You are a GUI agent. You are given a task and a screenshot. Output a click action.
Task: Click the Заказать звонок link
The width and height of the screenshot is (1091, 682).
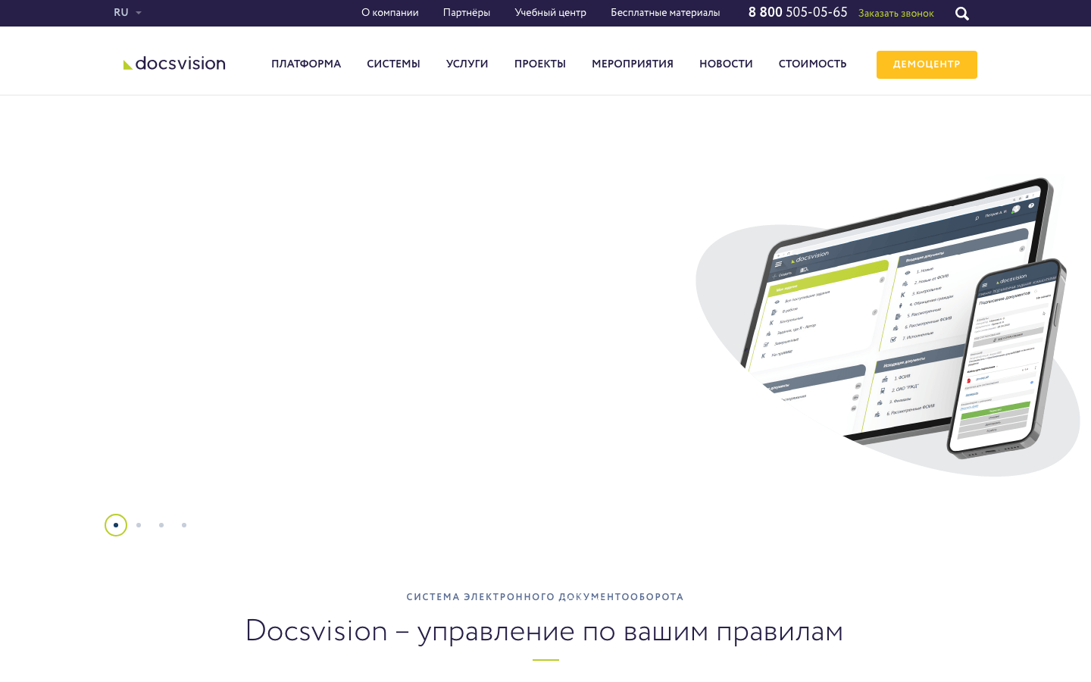click(896, 14)
